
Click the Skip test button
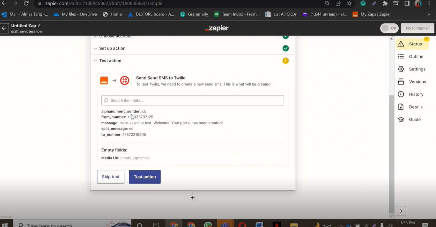111,177
